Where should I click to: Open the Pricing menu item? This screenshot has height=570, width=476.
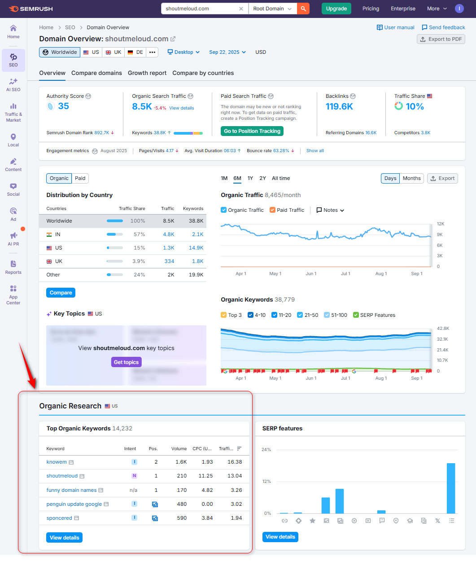pyautogui.click(x=371, y=8)
